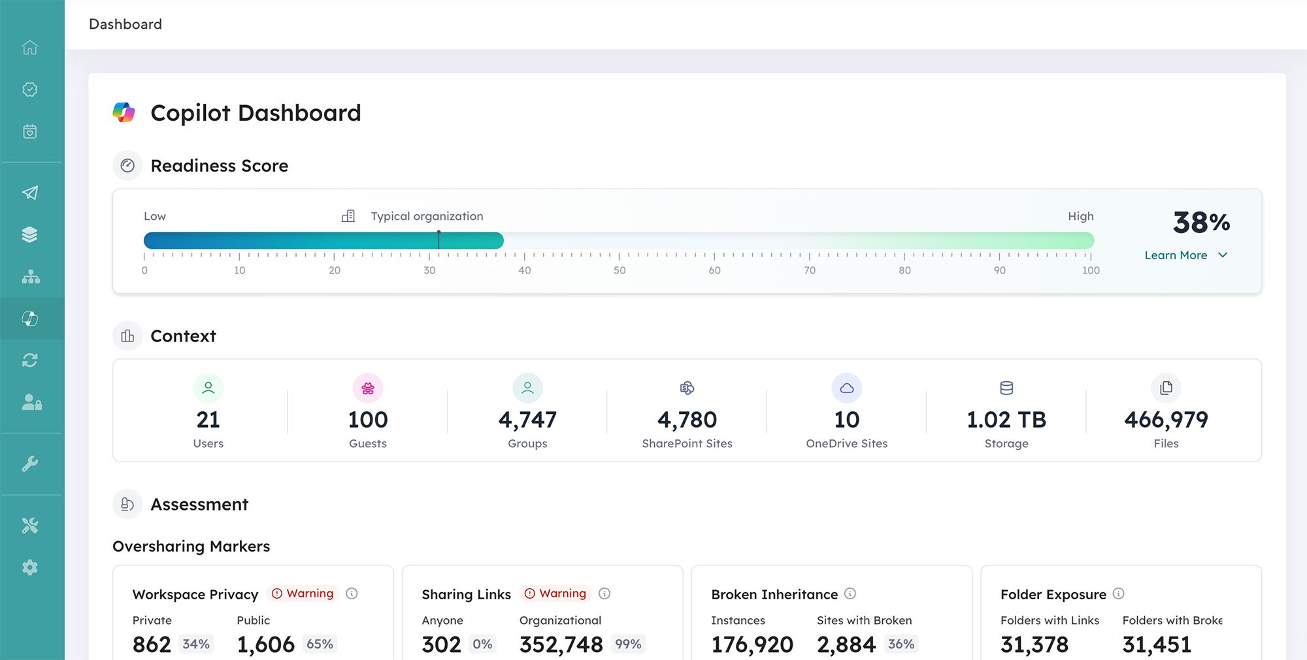Select the checkmark badge icon in the sidebar
The image size is (1307, 660).
click(x=30, y=89)
